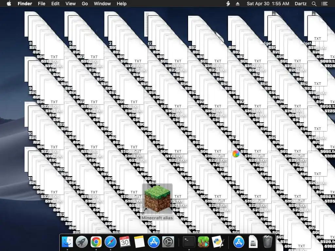Select the file labeled '5211.txt'
Screen dimensions: 335x251
(x=298, y=115)
